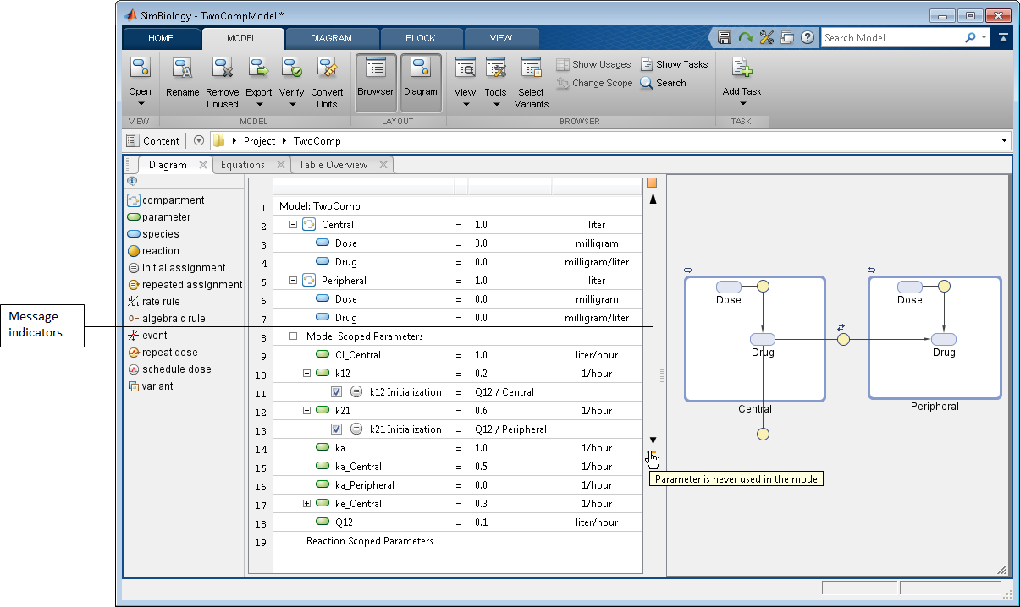Image resolution: width=1020 pixels, height=607 pixels.
Task: Click Show Usages button
Action: pos(593,64)
